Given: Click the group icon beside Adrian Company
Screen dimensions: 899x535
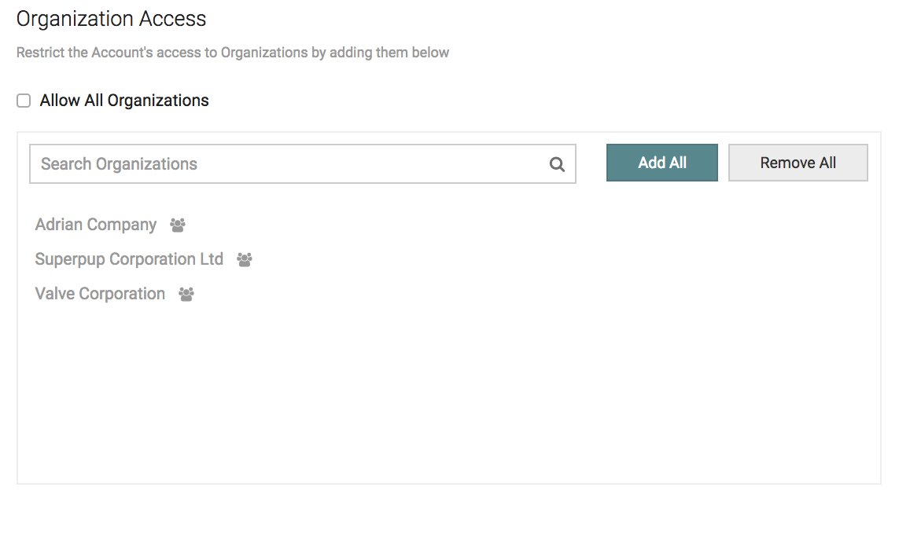Looking at the screenshot, I should [x=178, y=225].
